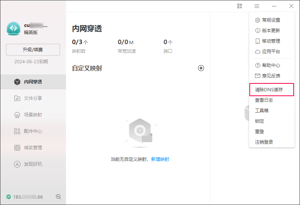Choose 注销登录 to log out
Image resolution: width=300 pixels, height=205 pixels.
coord(264,142)
